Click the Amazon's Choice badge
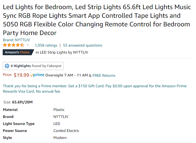The width and height of the screenshot is (196, 143). tap(18, 52)
